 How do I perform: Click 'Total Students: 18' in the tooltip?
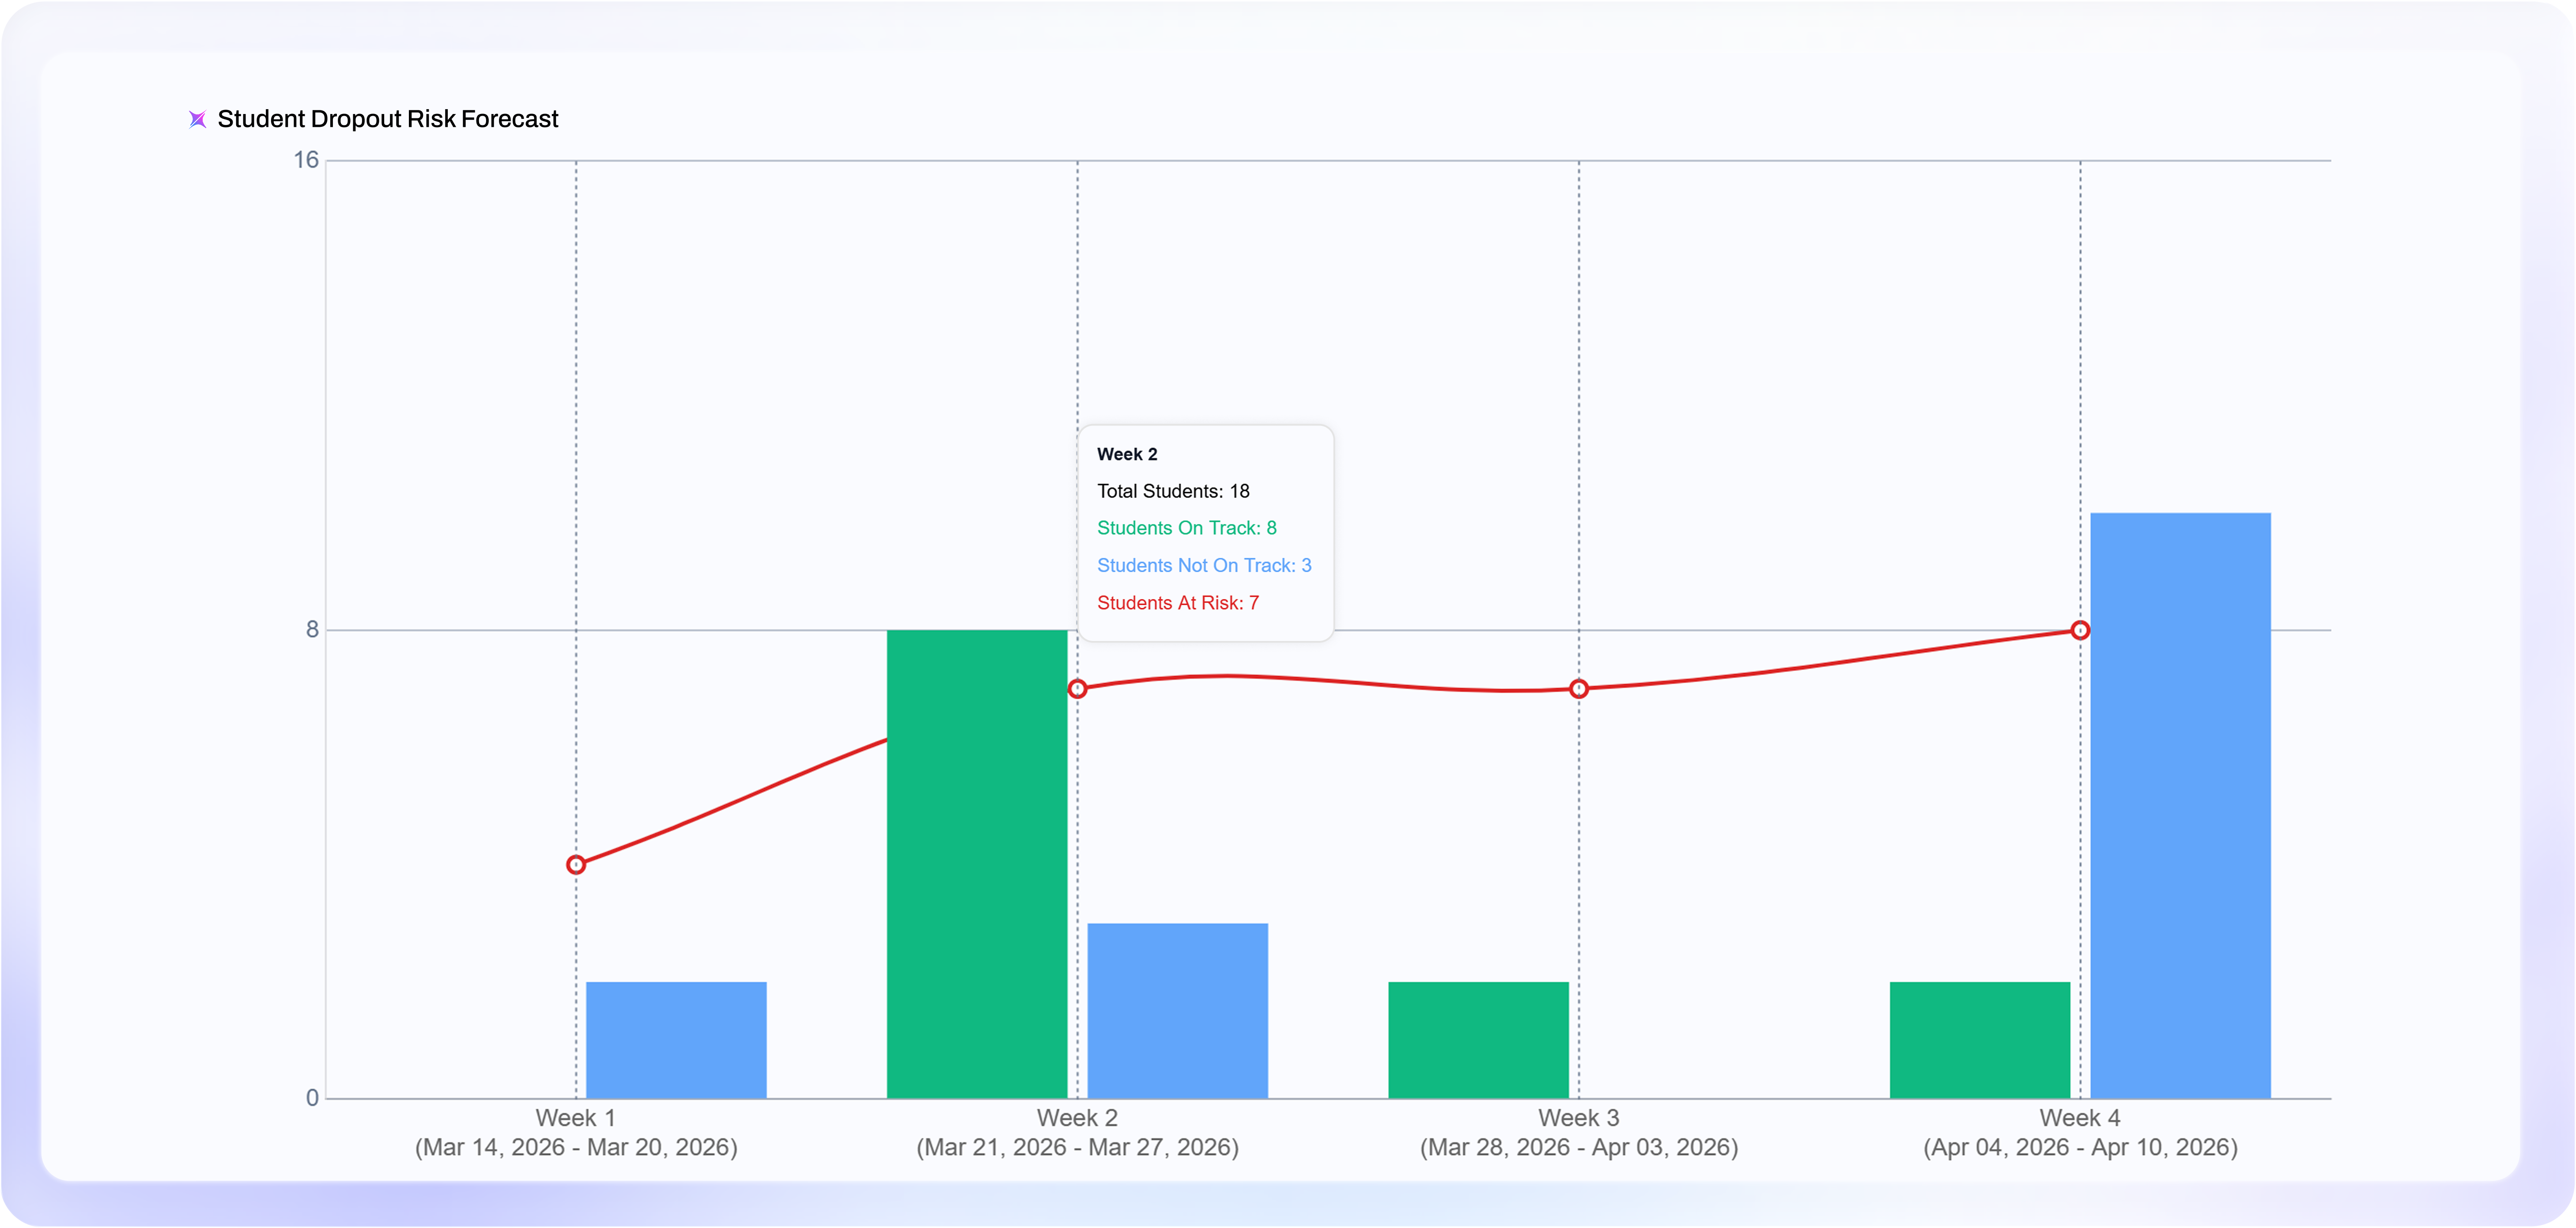1173,491
